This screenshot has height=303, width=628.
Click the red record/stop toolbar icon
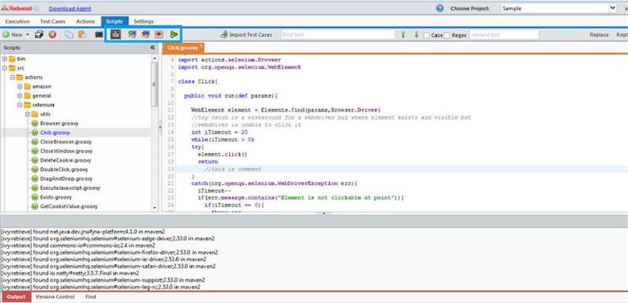pos(159,34)
